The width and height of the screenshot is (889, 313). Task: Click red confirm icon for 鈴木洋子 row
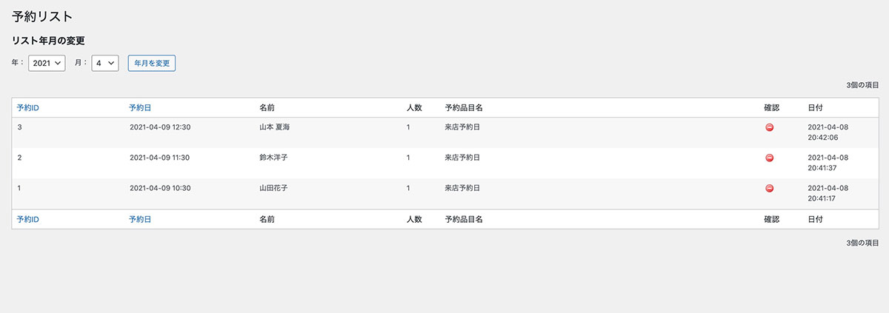(769, 158)
